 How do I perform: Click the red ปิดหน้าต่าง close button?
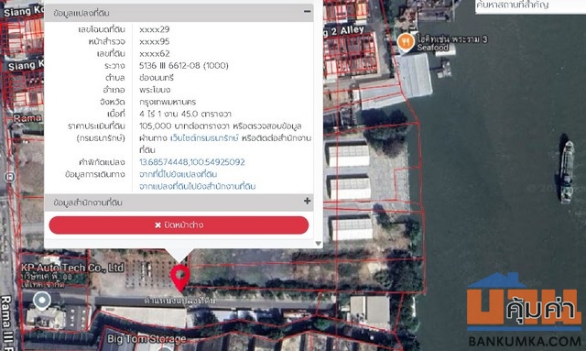179,225
